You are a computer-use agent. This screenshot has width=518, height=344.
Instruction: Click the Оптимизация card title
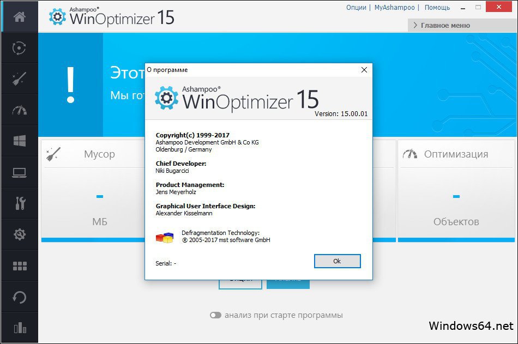pyautogui.click(x=456, y=154)
